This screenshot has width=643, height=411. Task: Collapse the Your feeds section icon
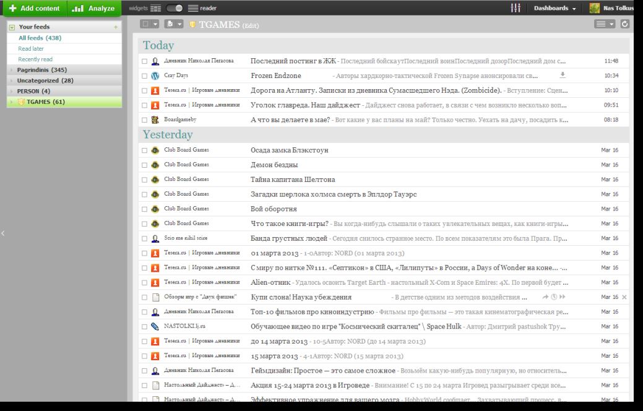(x=12, y=27)
